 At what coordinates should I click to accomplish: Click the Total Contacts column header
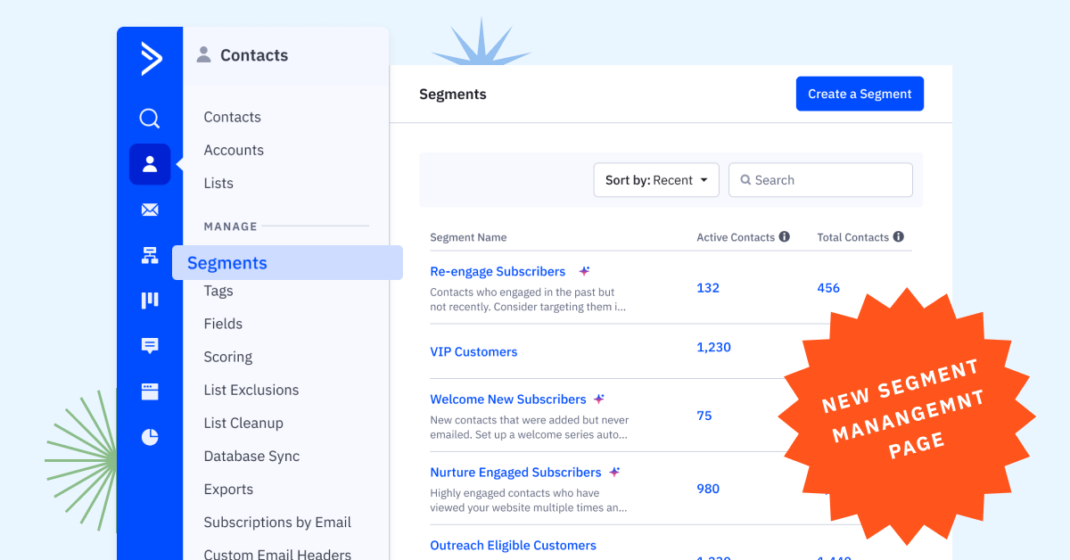pos(852,237)
